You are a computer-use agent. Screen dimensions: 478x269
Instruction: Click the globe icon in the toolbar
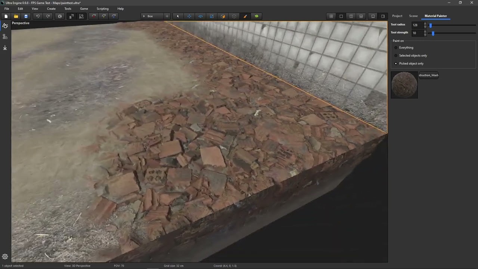(60, 16)
